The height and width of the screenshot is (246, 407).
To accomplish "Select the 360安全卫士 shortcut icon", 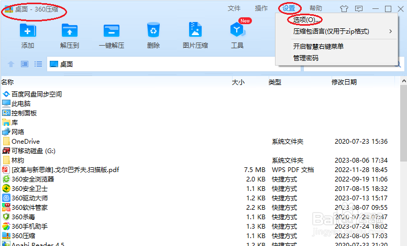I will pyautogui.click(x=6, y=188).
